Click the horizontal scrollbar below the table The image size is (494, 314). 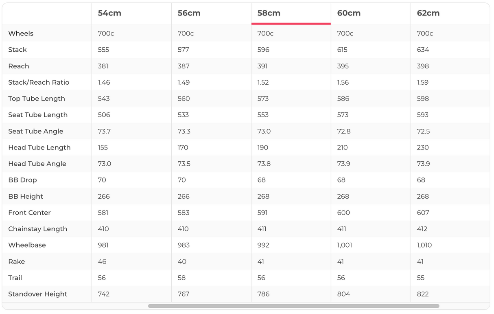(293, 306)
